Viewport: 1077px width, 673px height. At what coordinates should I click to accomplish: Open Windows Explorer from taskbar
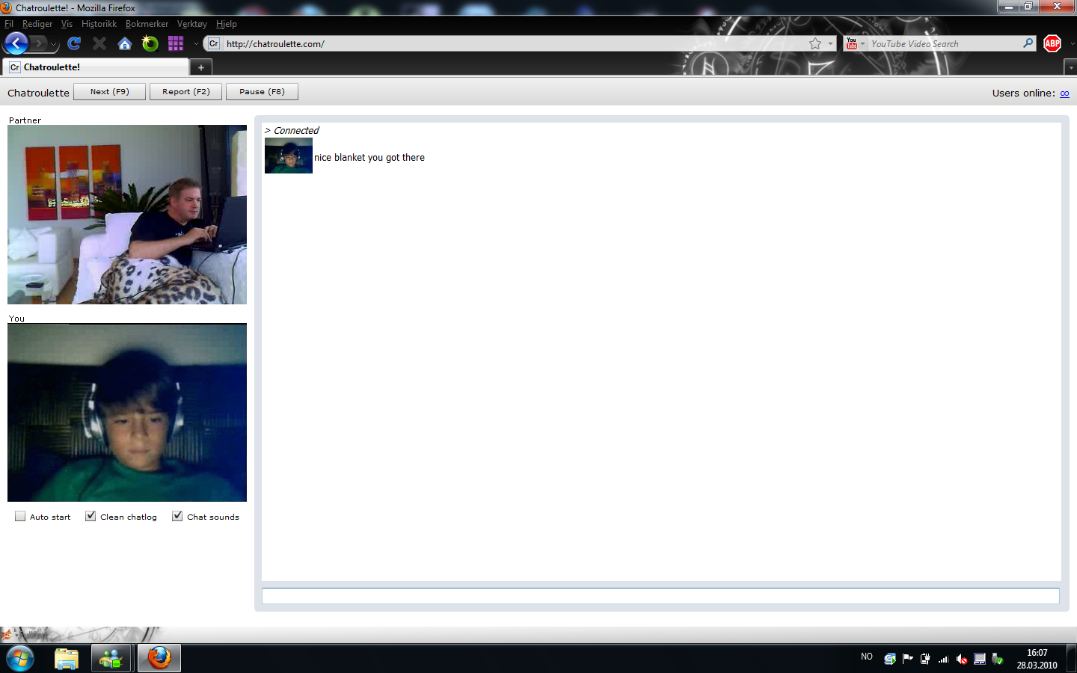click(x=67, y=659)
